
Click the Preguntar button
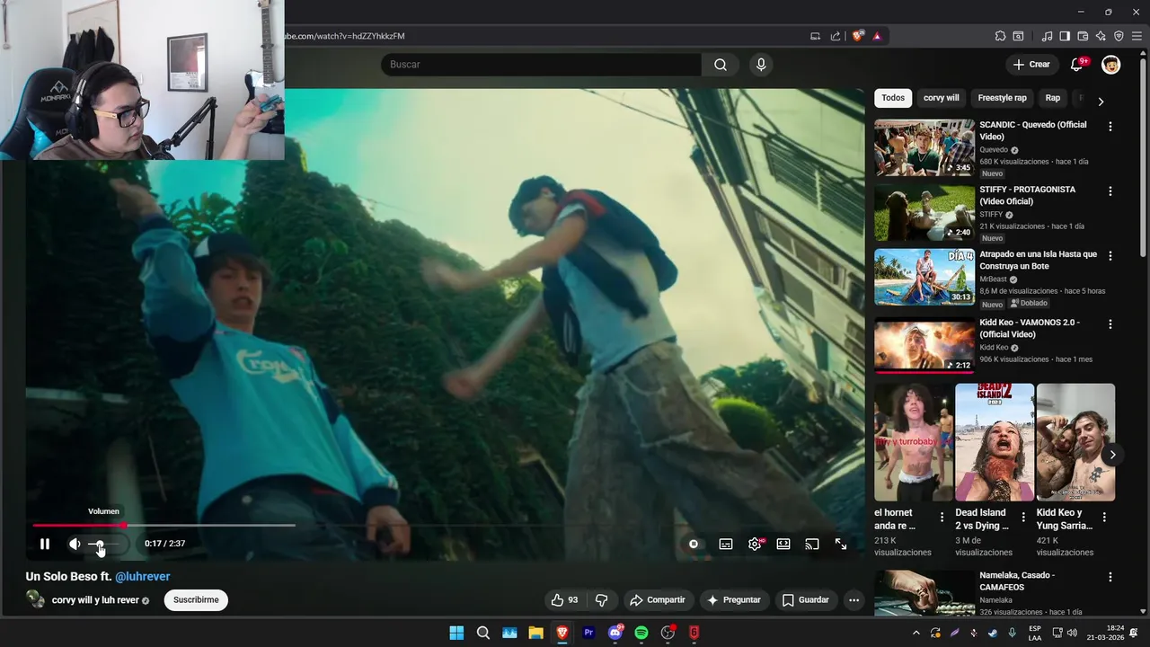(734, 600)
